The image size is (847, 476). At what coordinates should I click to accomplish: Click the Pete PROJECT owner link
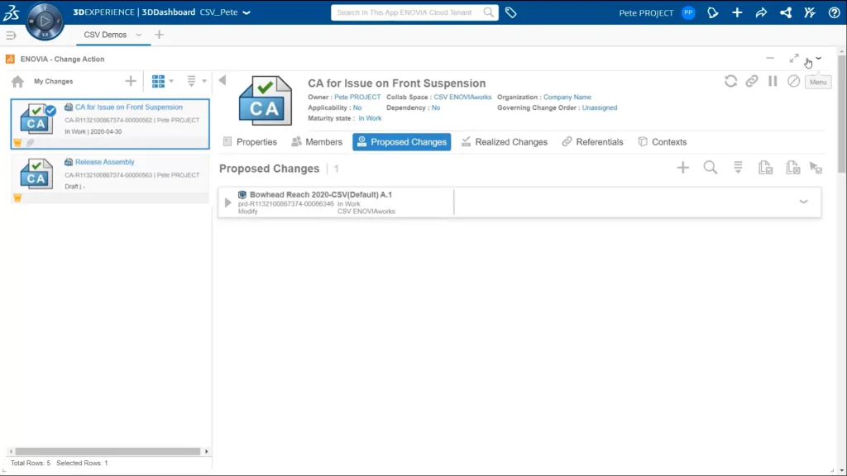[x=357, y=98]
